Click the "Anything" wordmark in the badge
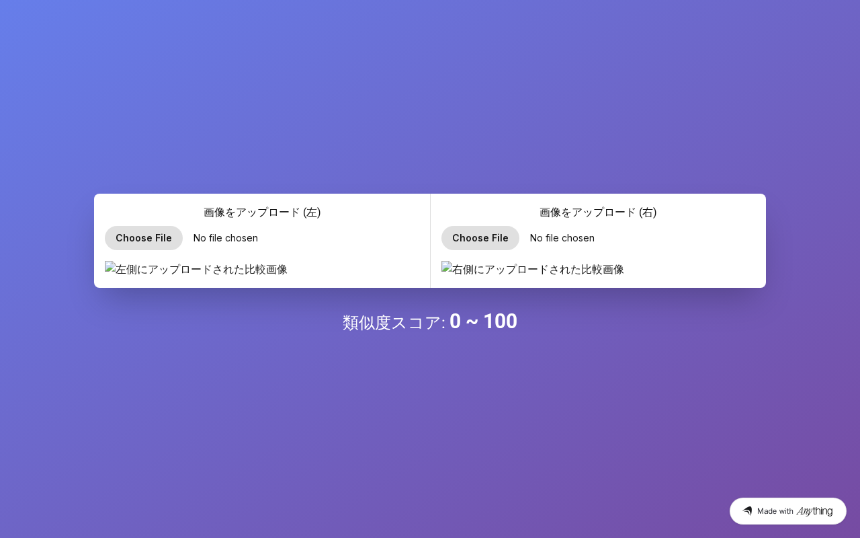860x538 pixels. click(814, 511)
